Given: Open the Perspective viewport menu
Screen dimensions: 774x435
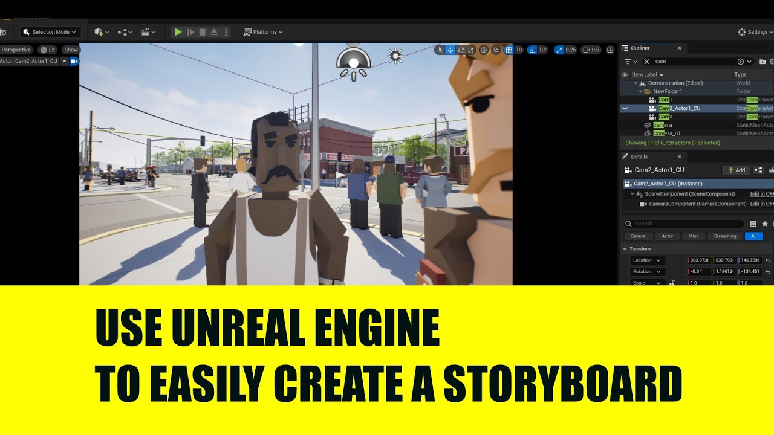Looking at the screenshot, I should (x=16, y=50).
